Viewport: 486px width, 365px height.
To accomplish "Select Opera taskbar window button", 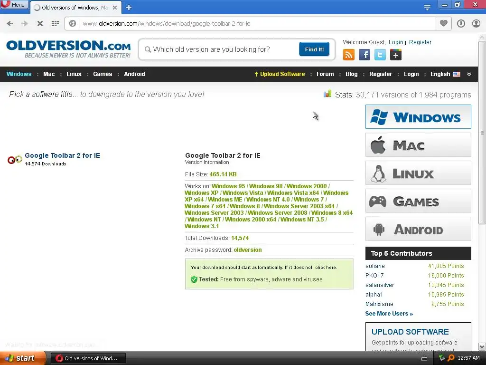I will pos(88,358).
